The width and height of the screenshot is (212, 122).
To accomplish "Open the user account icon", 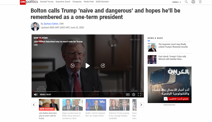I will [193, 2].
